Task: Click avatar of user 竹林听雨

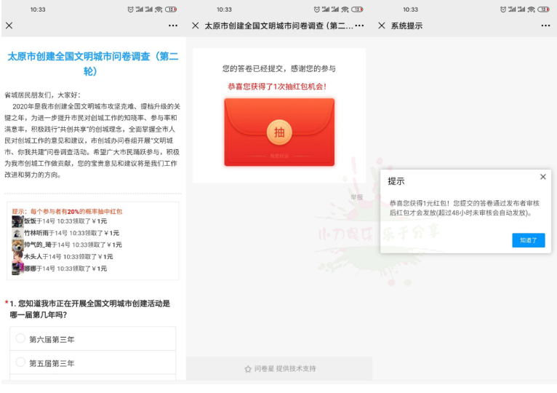Action: tap(17, 234)
